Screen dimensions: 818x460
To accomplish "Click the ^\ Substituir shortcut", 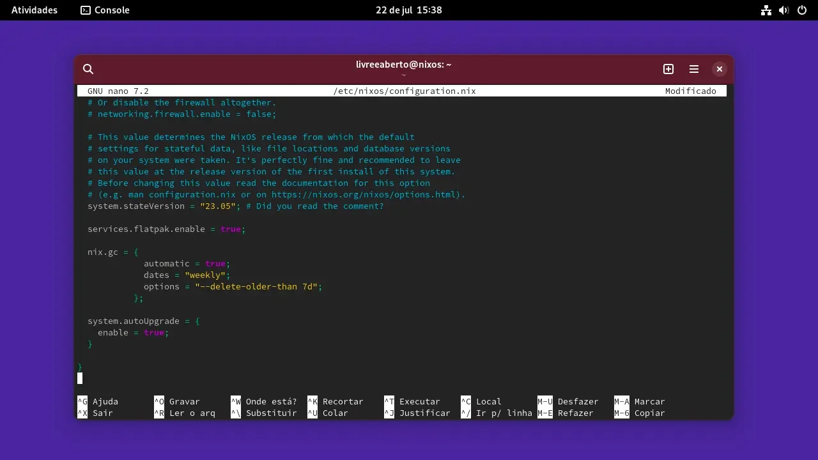I will 264,413.
